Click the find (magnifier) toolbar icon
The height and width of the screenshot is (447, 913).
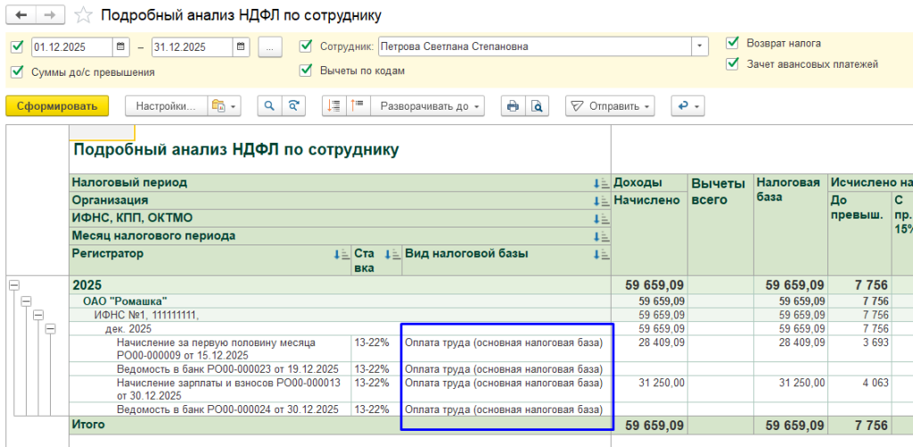point(269,106)
